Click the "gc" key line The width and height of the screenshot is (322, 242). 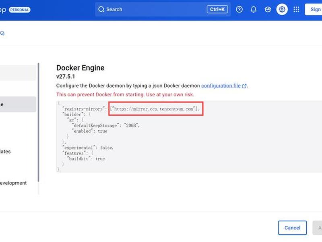pyautogui.click(x=75, y=120)
